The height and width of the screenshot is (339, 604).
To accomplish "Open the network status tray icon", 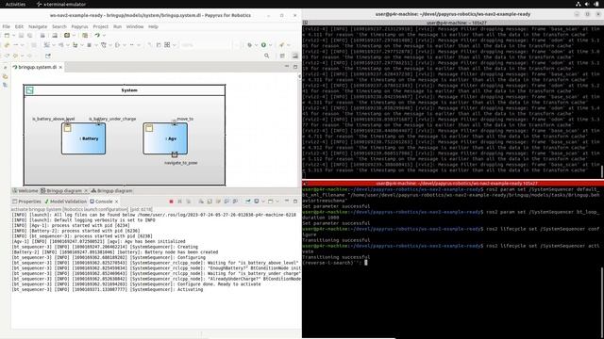I will [579, 4].
